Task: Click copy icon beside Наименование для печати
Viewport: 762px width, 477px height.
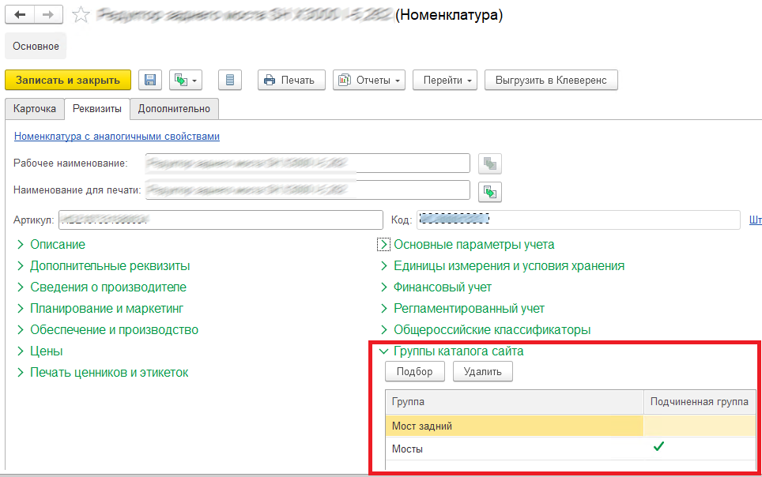Action: point(490,192)
